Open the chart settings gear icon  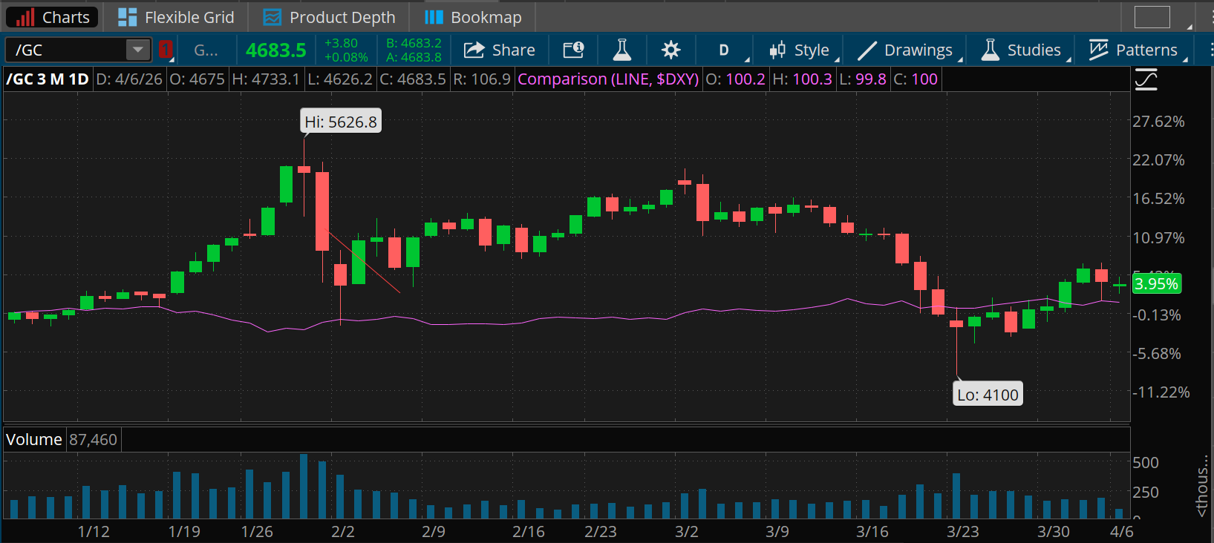tap(670, 50)
